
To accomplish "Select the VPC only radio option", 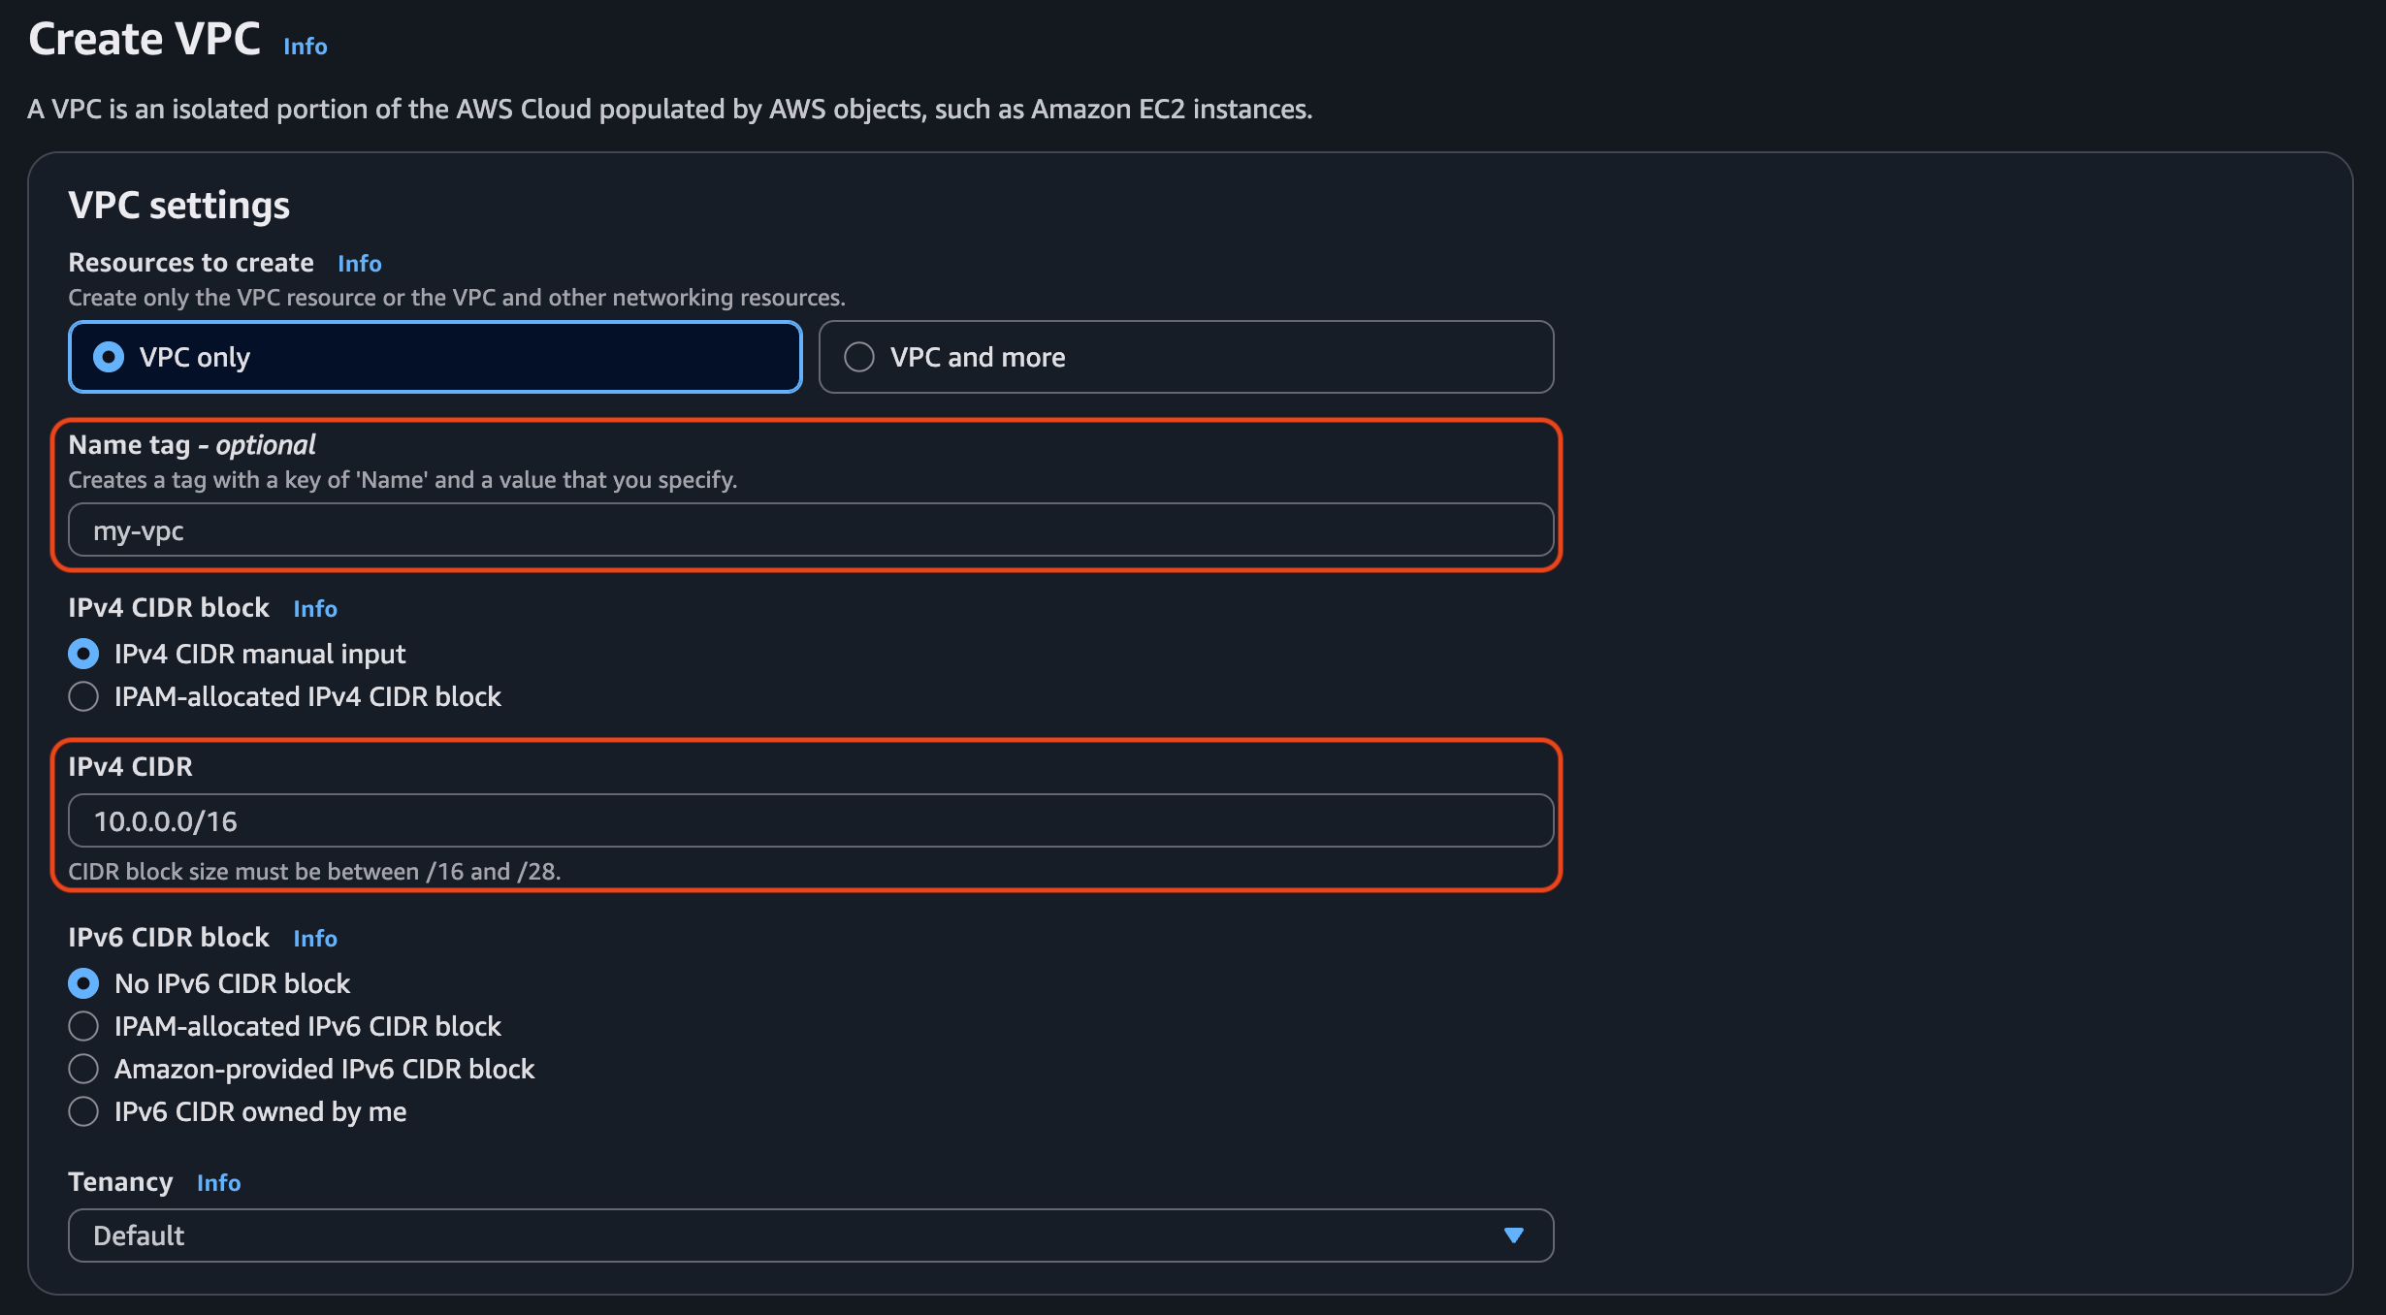I will click(109, 357).
